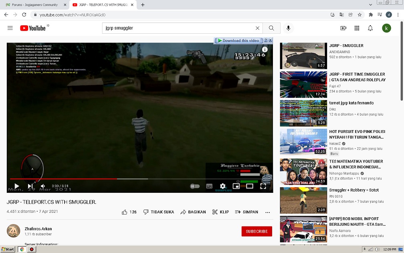This screenshot has height=253, width=404.
Task: Open the Chrome three-dot menu
Action: point(398,15)
